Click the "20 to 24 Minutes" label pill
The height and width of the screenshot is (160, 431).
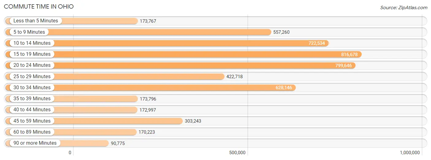32,65
